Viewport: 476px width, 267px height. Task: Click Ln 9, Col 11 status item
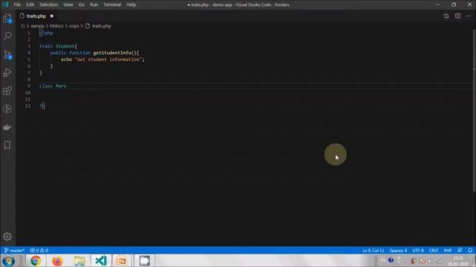point(373,251)
